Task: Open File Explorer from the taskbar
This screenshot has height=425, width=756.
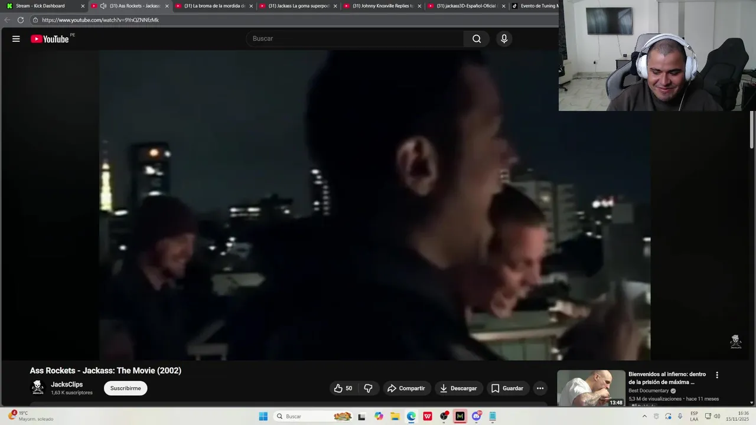Action: pos(395,416)
